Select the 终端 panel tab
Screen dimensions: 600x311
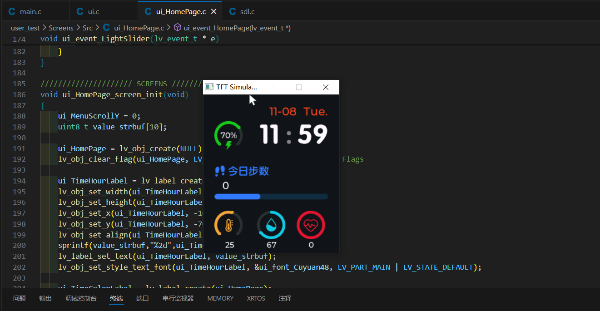(116, 298)
